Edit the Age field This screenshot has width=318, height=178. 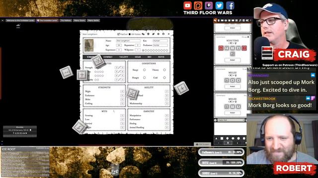[119, 45]
